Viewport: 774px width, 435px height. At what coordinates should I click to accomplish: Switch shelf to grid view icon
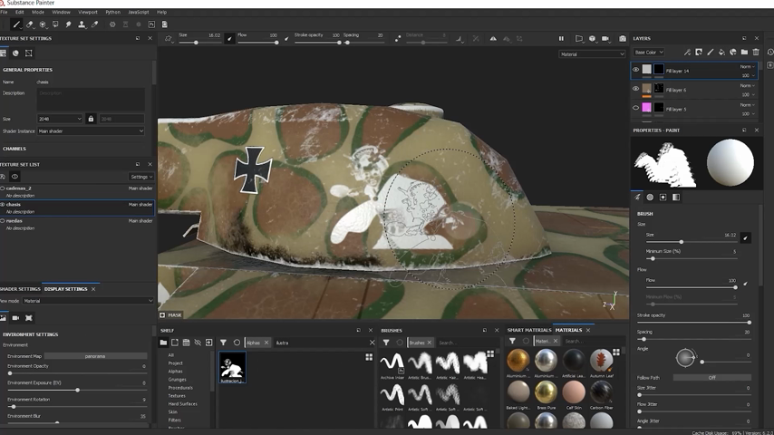tap(369, 357)
